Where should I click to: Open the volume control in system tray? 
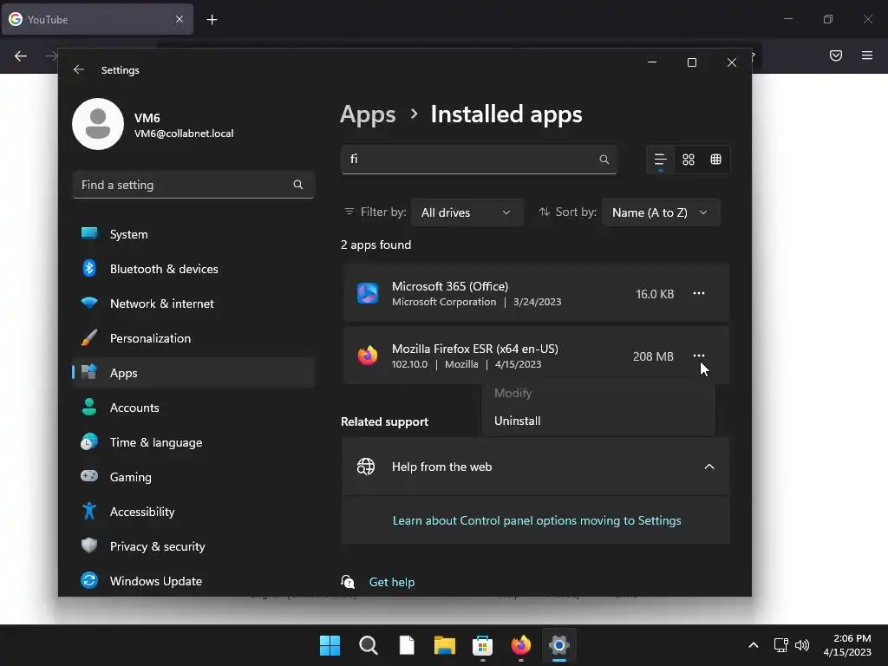click(802, 645)
